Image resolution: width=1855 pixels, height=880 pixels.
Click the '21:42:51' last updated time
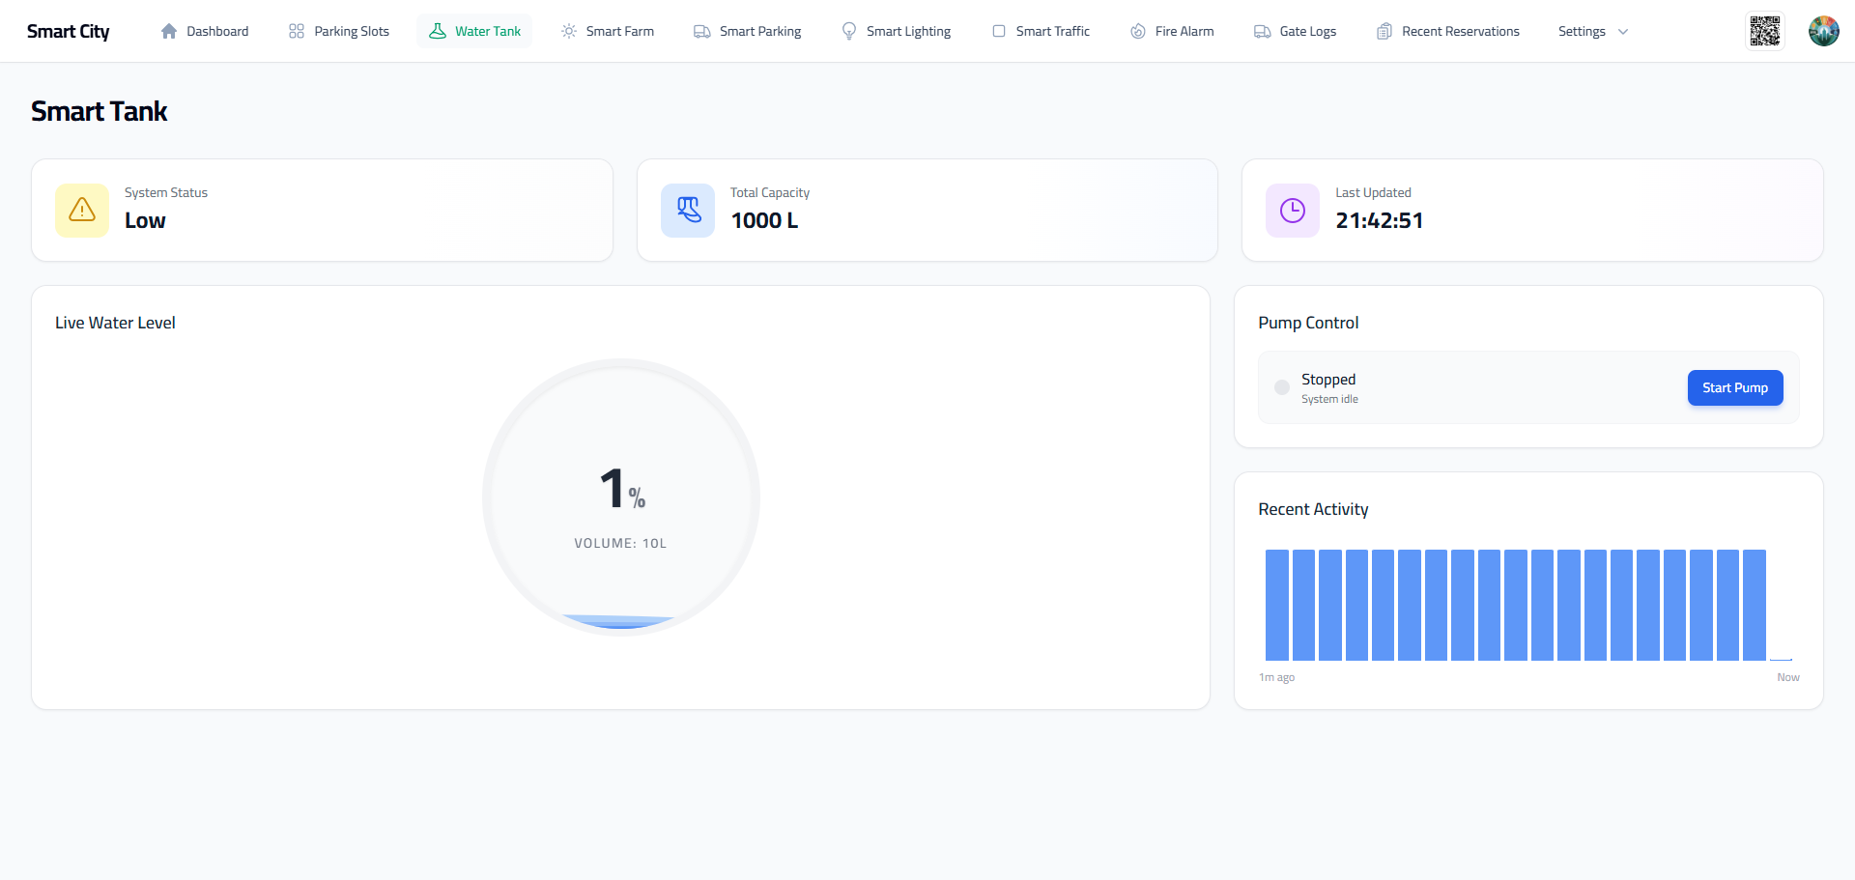1380,220
